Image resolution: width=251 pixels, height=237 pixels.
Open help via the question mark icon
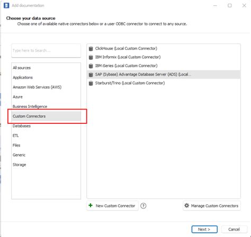[143, 206]
